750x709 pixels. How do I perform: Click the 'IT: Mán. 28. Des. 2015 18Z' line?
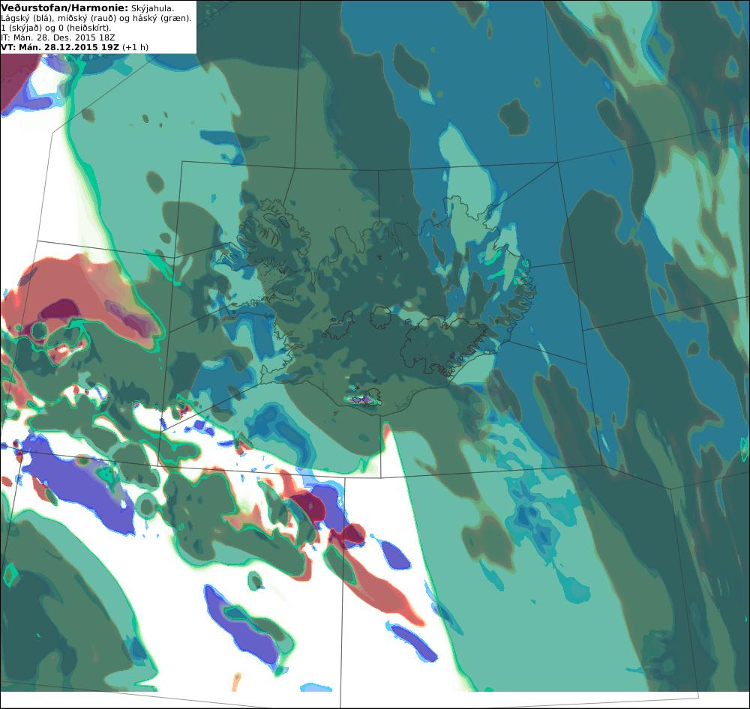click(x=58, y=37)
